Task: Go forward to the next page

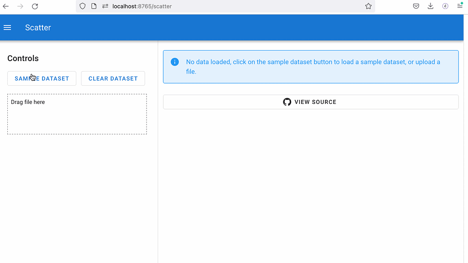Action: [20, 6]
